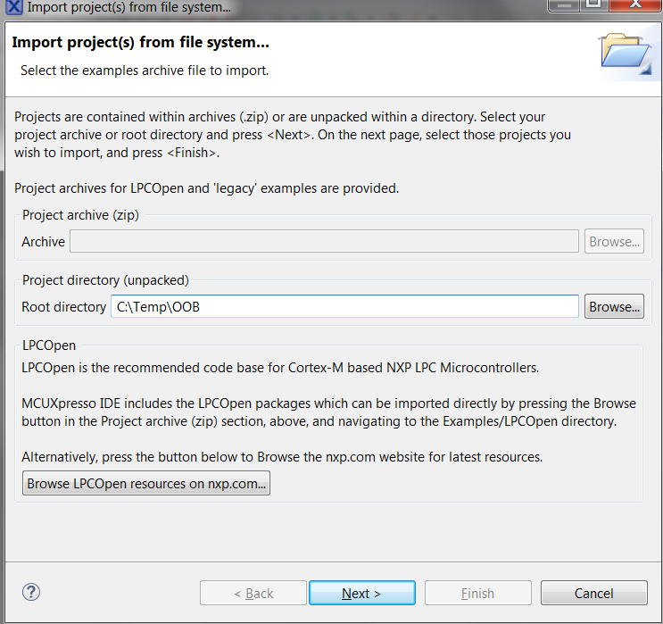Minimize the import dialog window
The height and width of the screenshot is (624, 663).
pos(563,6)
